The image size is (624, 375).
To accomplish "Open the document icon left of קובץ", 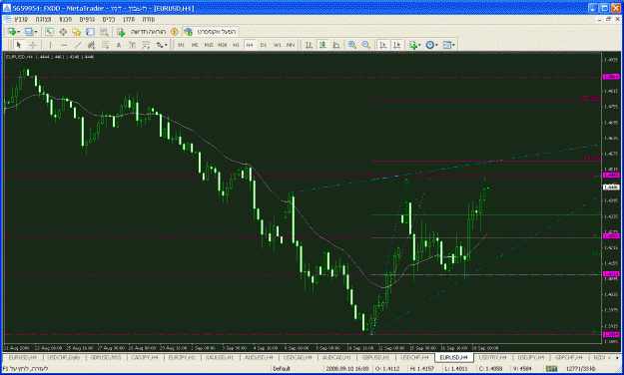I will point(8,19).
